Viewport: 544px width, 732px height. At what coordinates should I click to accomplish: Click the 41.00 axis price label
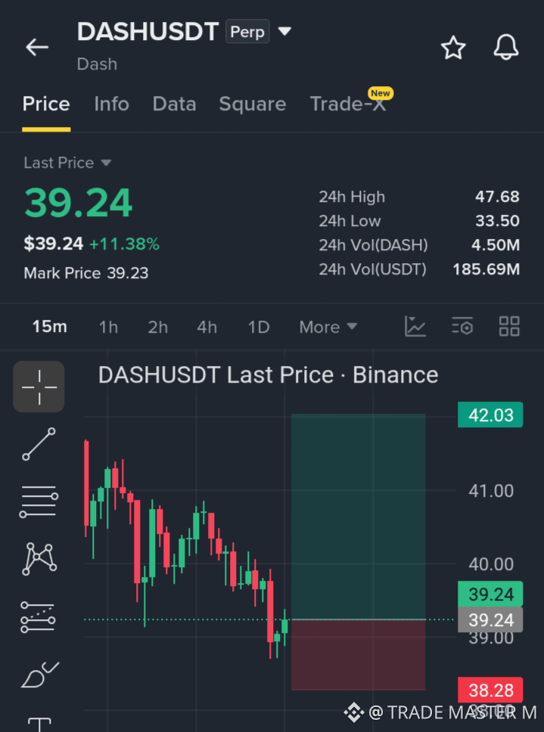tap(491, 491)
